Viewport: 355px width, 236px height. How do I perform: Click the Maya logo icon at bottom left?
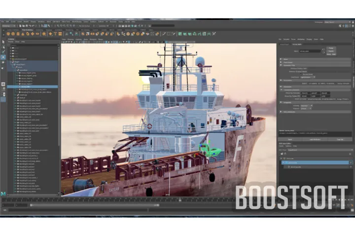click(3, 194)
